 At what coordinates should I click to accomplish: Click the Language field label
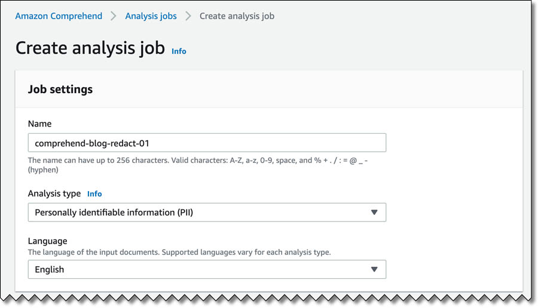48,241
